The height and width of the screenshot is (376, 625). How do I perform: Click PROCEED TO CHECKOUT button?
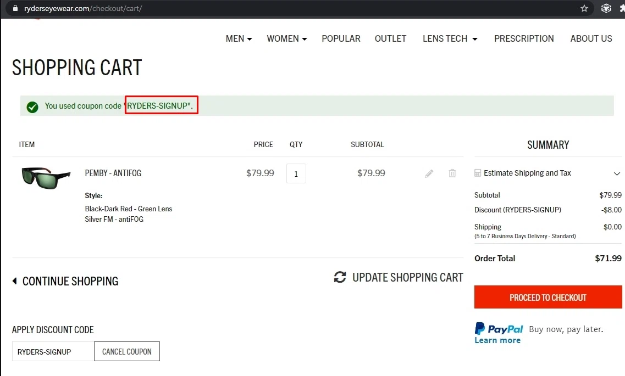[548, 297]
